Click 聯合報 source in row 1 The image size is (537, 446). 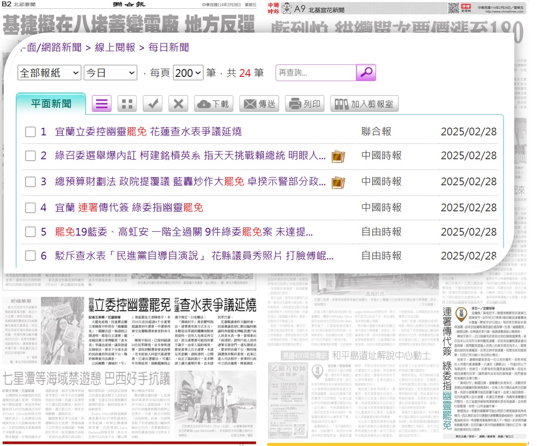[376, 132]
